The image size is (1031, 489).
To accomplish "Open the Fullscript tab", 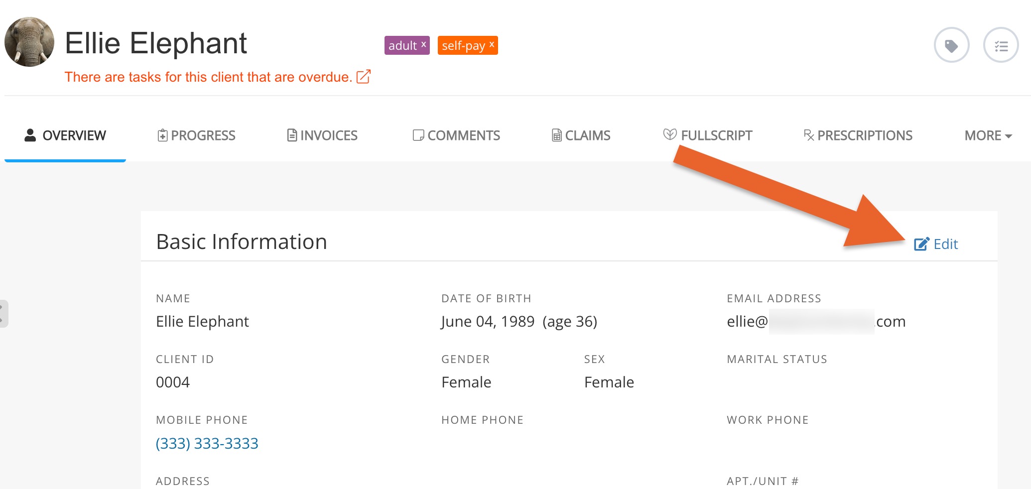I will pos(708,135).
